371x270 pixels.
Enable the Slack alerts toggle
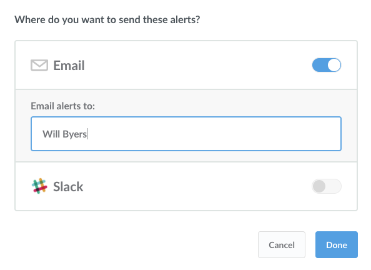pos(327,186)
